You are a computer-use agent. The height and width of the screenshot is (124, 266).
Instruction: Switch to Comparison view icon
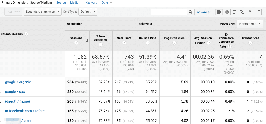click(242, 12)
